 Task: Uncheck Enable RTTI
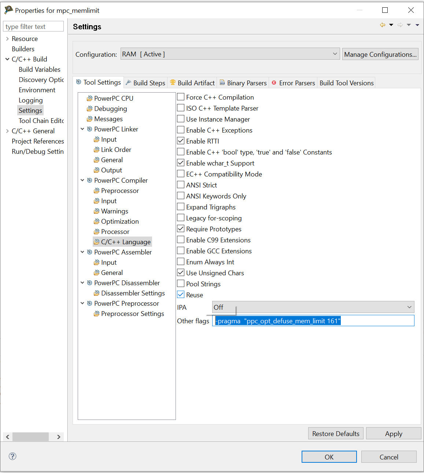click(181, 141)
